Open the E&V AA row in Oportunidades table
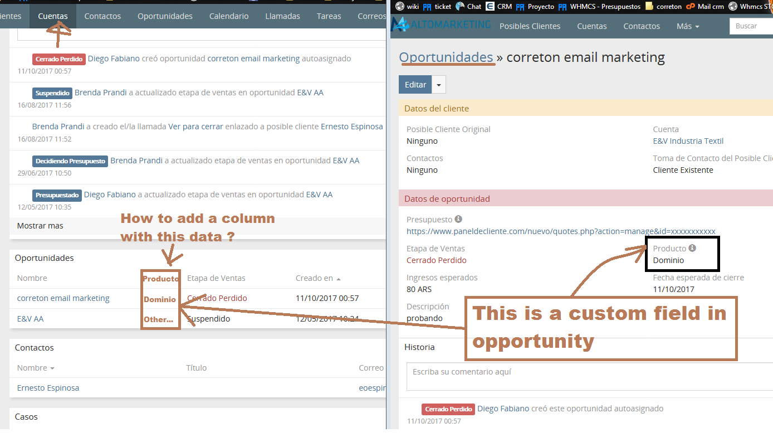The height and width of the screenshot is (447, 773). (30, 319)
